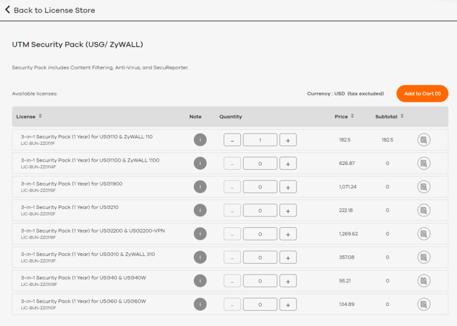Image resolution: width=457 pixels, height=326 pixels.
Task: Click quantity field for USG210
Action: click(x=260, y=210)
